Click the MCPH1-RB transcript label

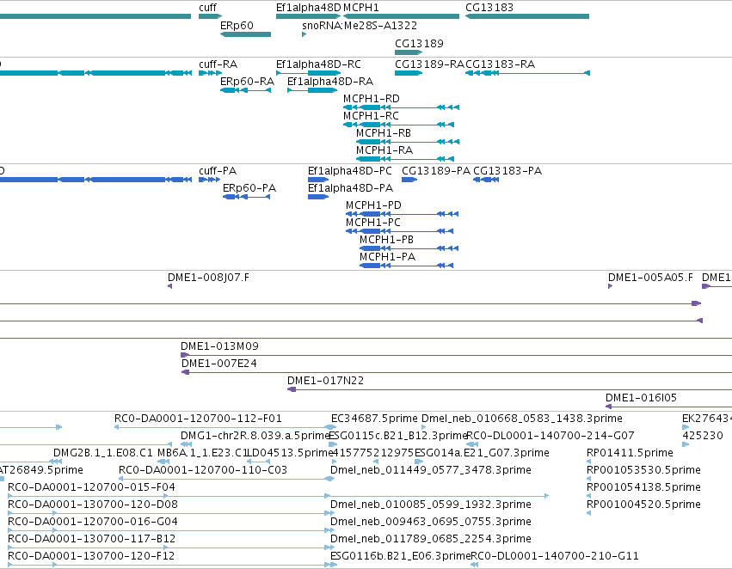pyautogui.click(x=384, y=133)
